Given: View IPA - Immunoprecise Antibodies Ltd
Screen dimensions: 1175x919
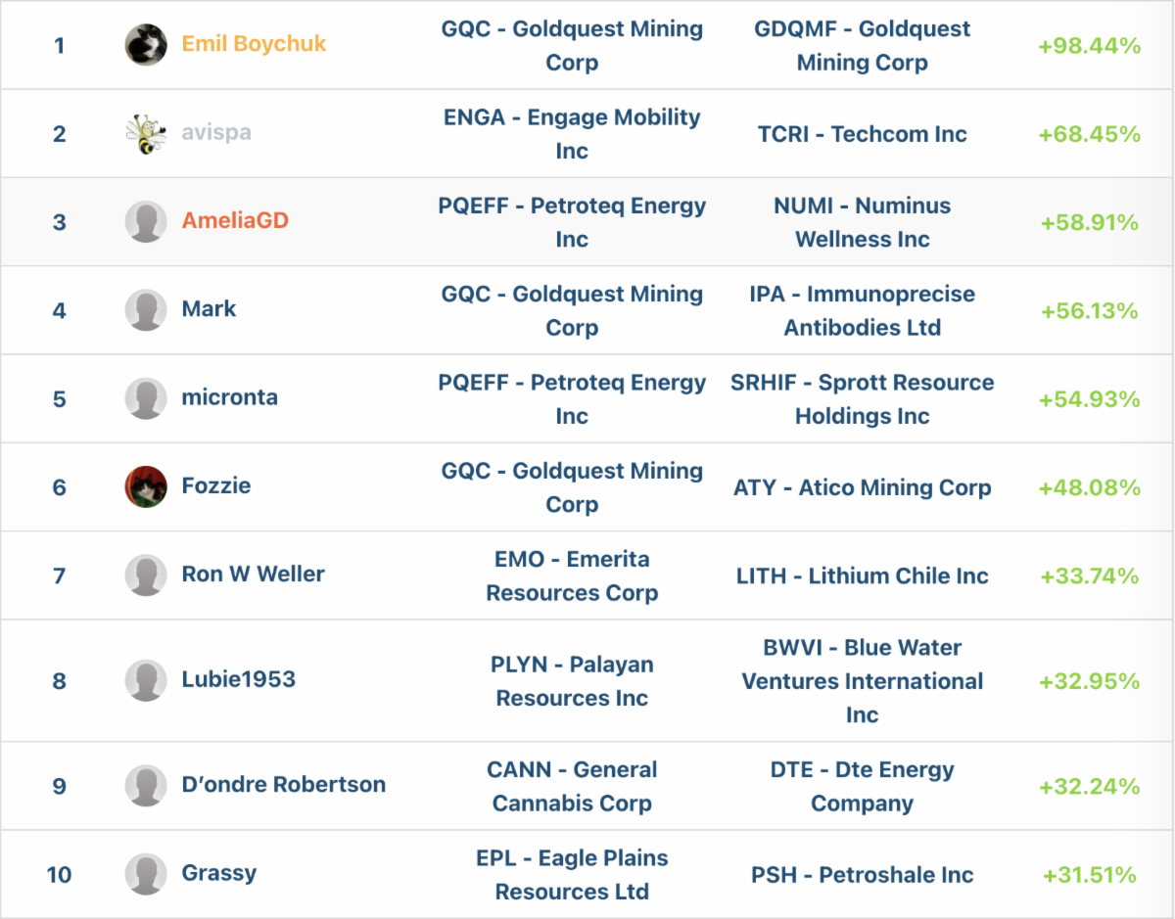Looking at the screenshot, I should click(x=862, y=310).
